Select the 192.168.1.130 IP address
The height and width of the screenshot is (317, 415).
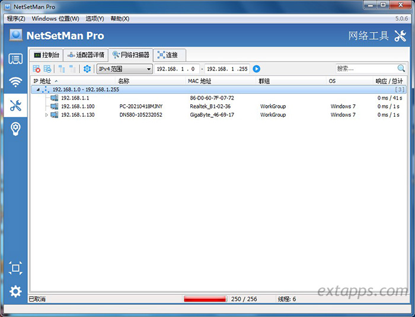tap(78, 115)
